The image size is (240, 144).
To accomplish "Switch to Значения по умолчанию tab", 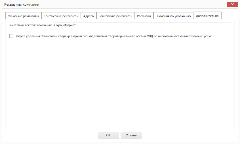I will point(173,16).
